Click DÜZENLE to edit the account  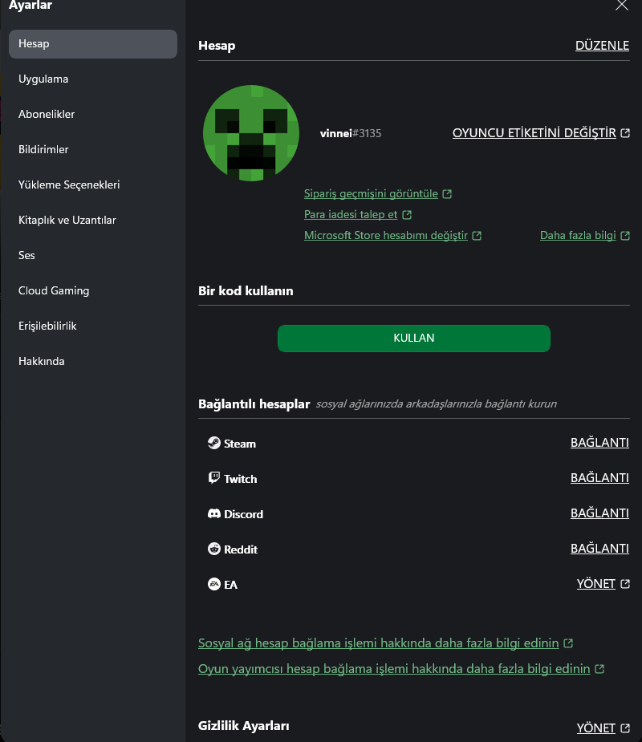tap(602, 46)
